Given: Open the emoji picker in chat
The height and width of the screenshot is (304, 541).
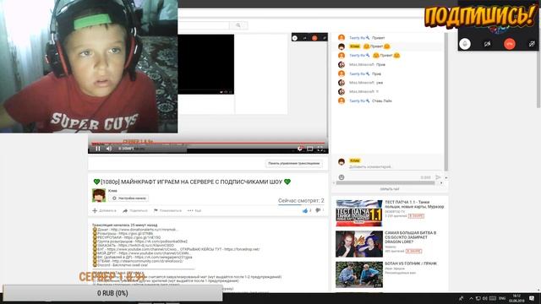Looking at the screenshot, I should (342, 177).
